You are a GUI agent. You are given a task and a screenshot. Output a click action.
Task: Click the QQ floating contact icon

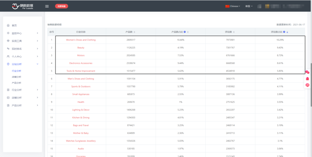pos(307,79)
